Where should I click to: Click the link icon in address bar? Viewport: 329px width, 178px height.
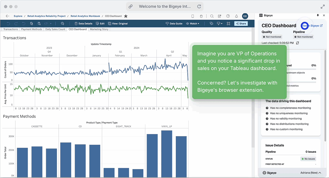[x=131, y=6]
